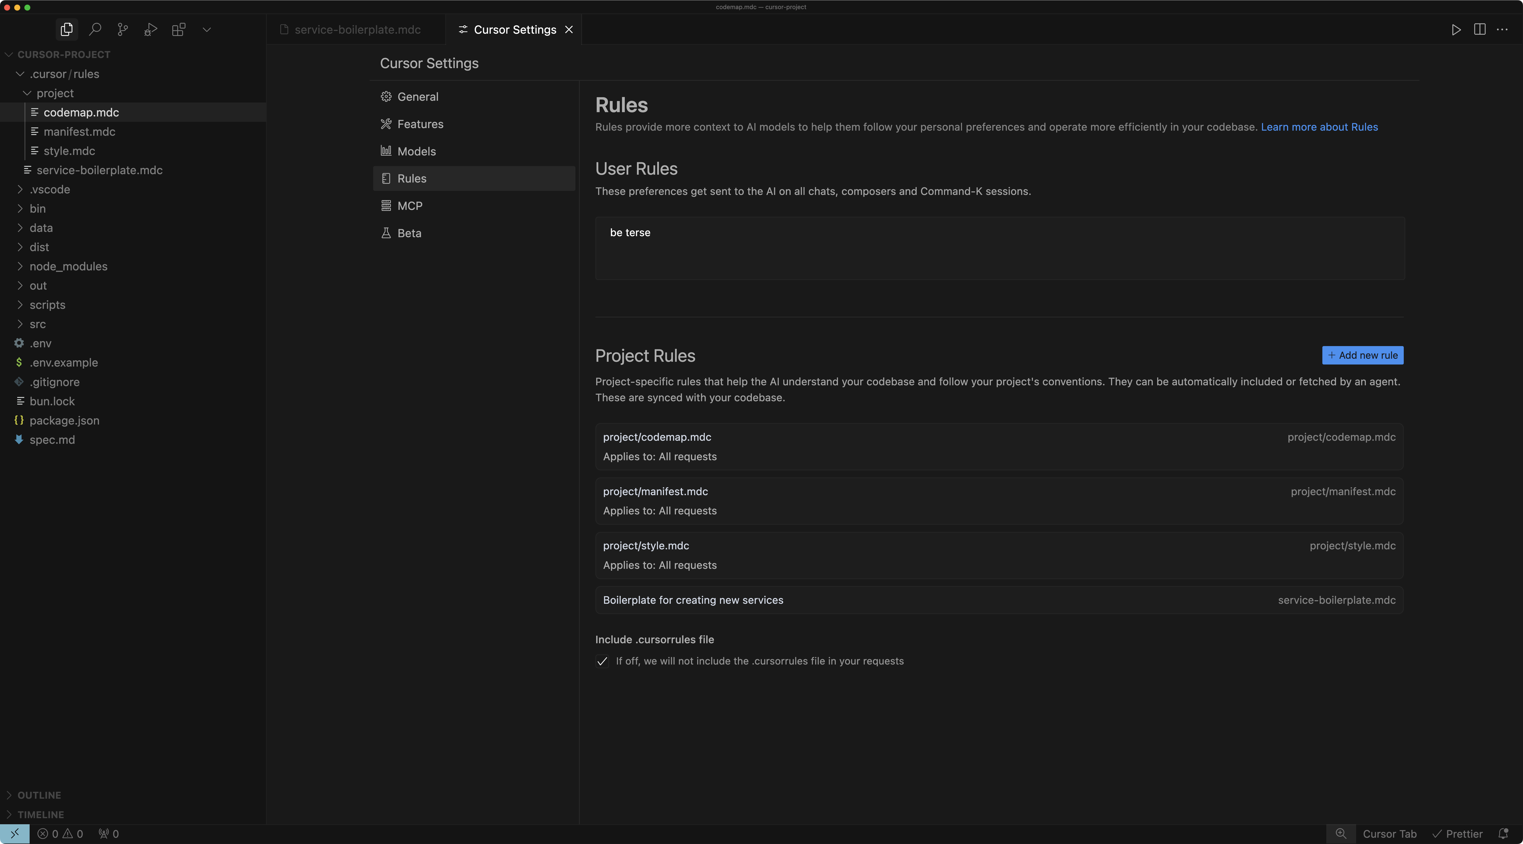Click Cursor Tab in the status bar
1523x844 pixels.
1391,833
